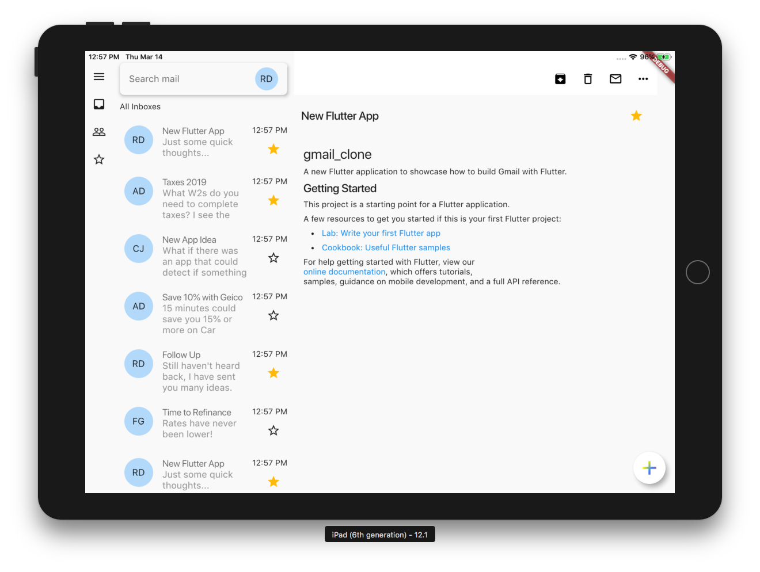Tap RD avatar of Follow Up email

pyautogui.click(x=139, y=364)
